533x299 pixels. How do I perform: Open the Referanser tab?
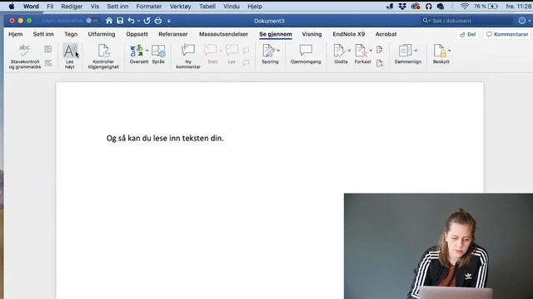[173, 34]
